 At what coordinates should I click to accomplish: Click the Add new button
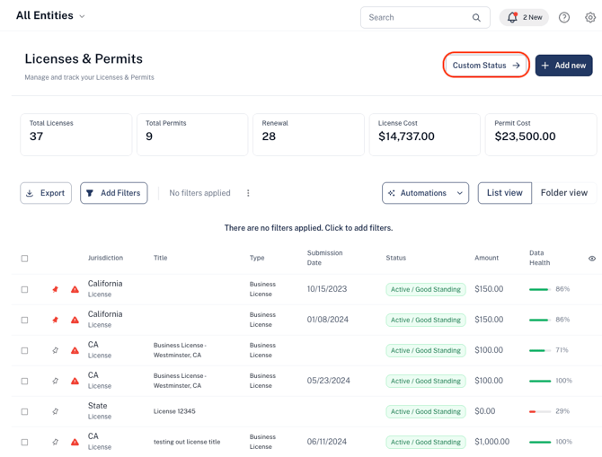click(x=563, y=66)
